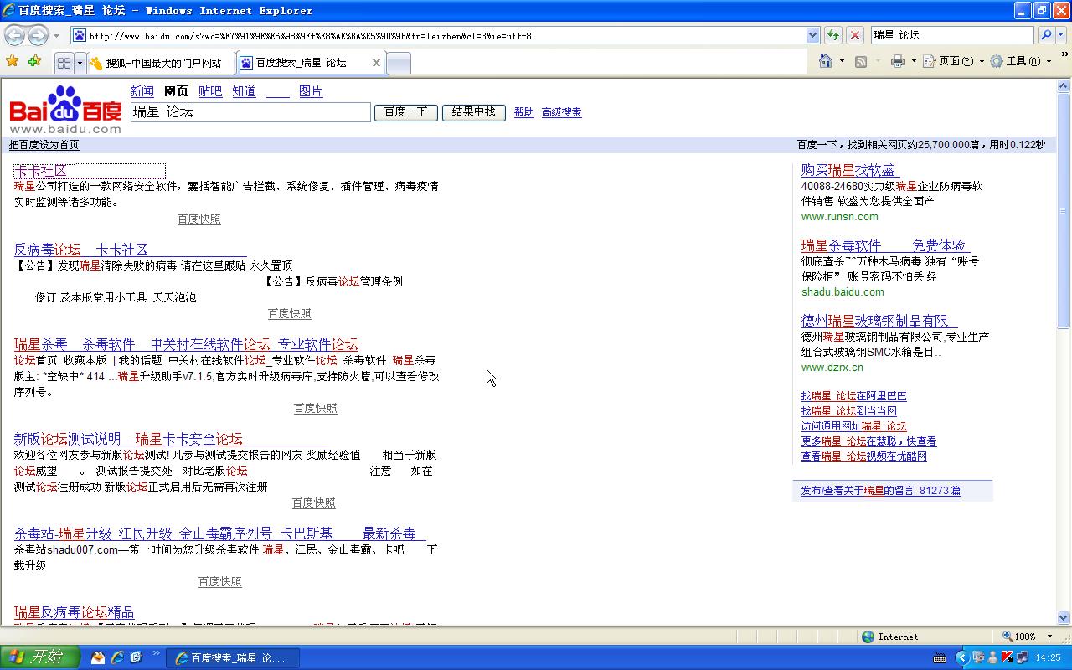Launch Internet Explorer from Quick Launch
Image resolution: width=1072 pixels, height=670 pixels.
click(x=116, y=657)
